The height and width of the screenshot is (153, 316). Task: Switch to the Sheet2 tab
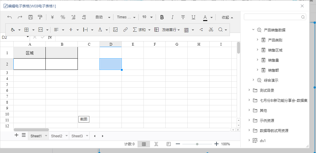click(57, 136)
